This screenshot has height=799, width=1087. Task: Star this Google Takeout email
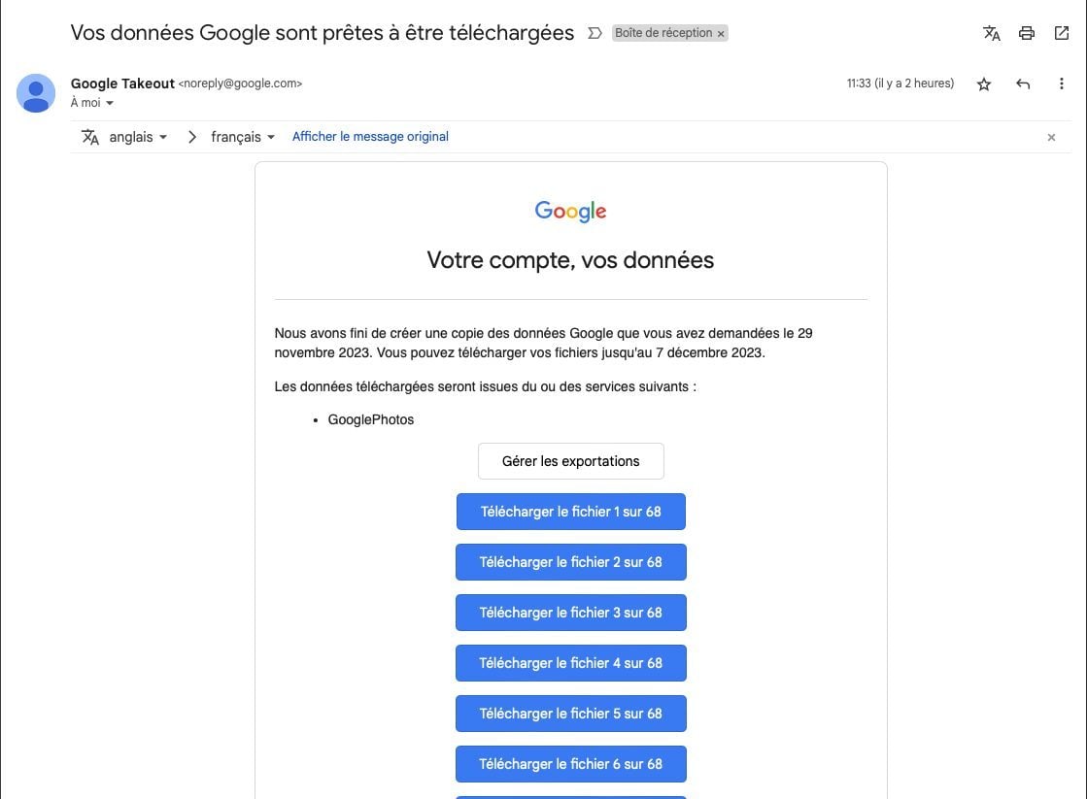pos(984,84)
